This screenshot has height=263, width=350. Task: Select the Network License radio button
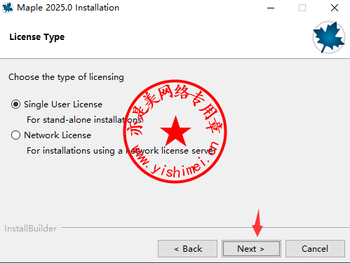pyautogui.click(x=15, y=135)
